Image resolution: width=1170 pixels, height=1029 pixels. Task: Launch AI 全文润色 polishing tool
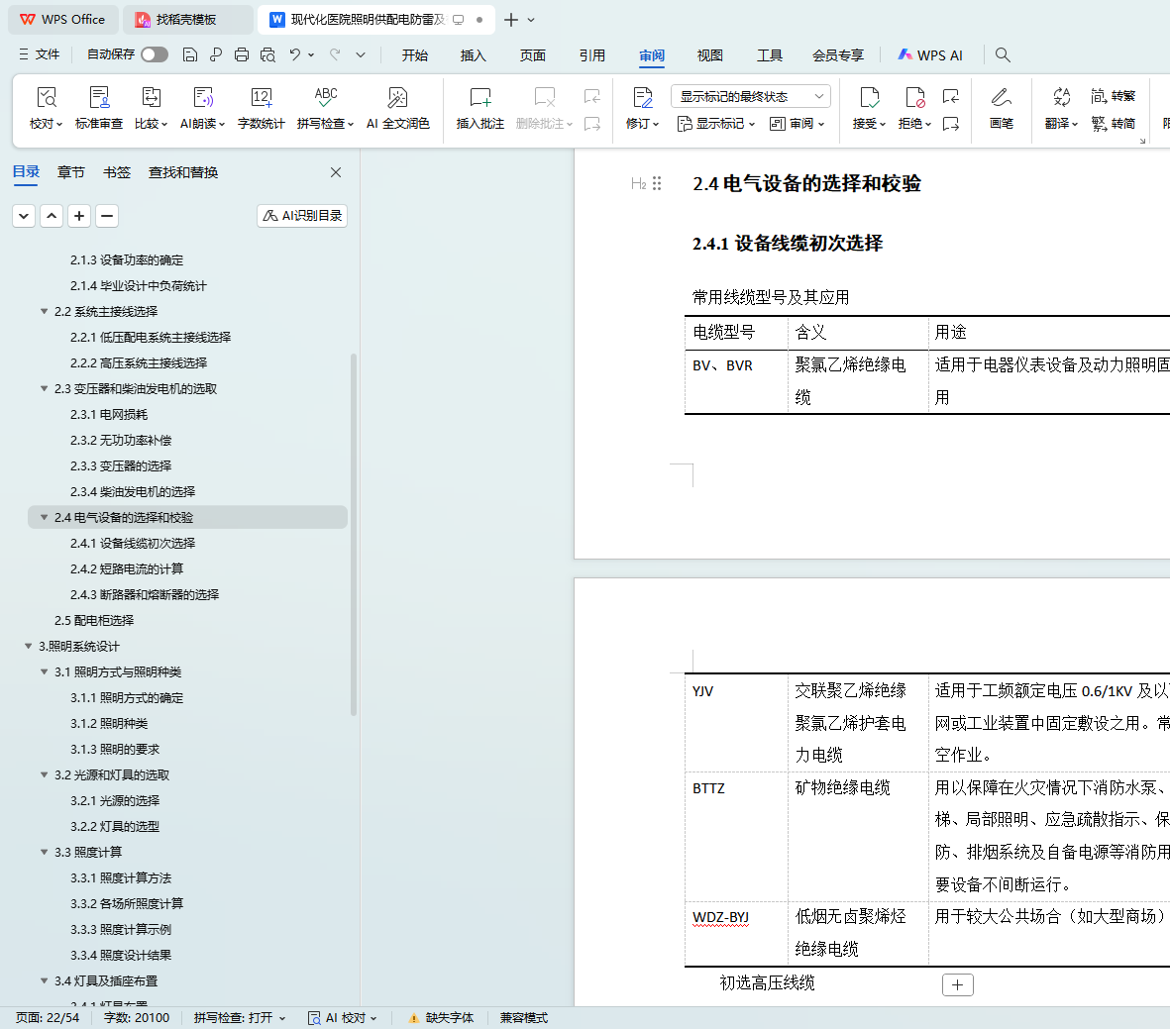(x=397, y=98)
